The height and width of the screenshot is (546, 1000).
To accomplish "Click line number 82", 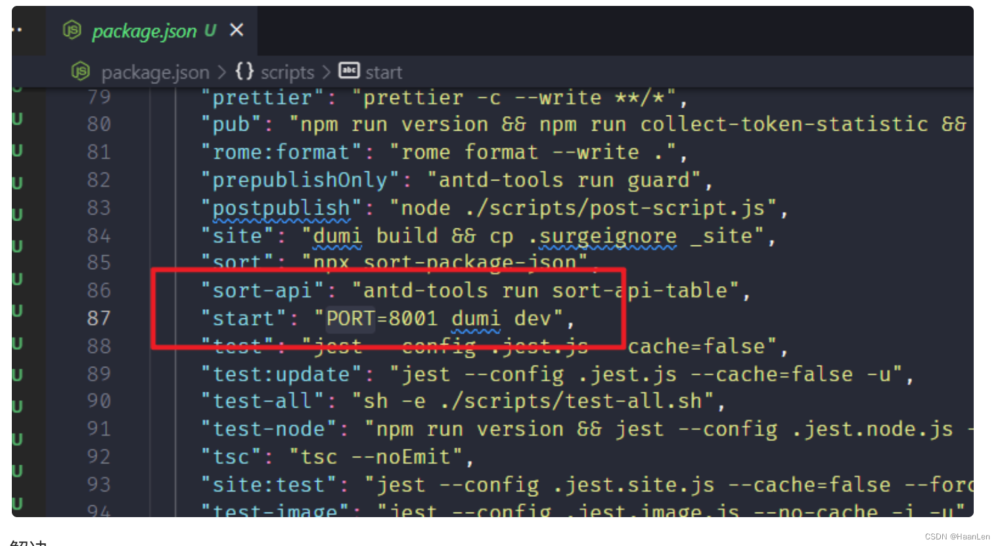I will point(99,180).
